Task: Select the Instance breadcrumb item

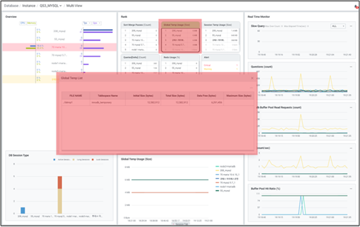Action: point(29,6)
